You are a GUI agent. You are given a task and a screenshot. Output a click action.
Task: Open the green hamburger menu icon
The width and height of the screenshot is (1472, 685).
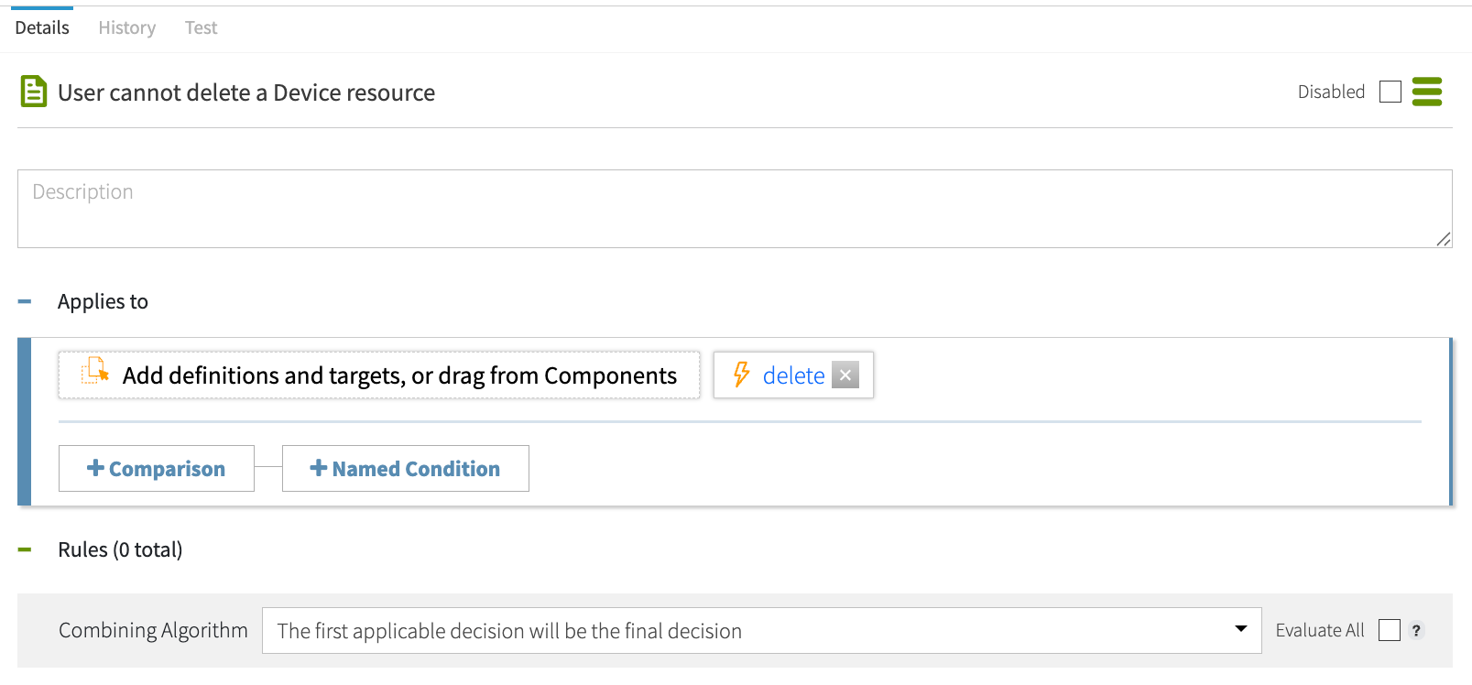(x=1427, y=92)
